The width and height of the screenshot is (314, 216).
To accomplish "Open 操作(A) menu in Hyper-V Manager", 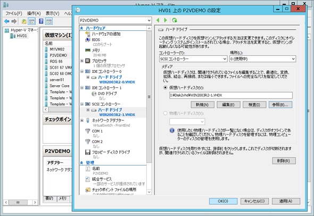I will pyautogui.click(x=34, y=13).
